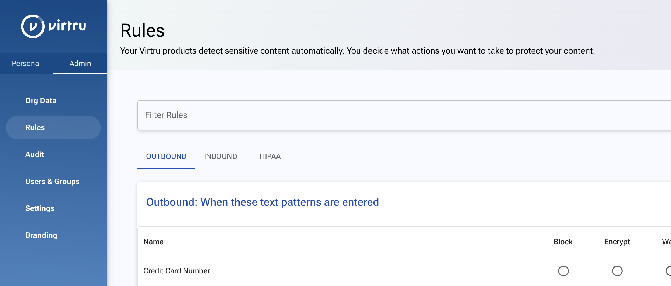Click the Encrypt column header

(617, 242)
